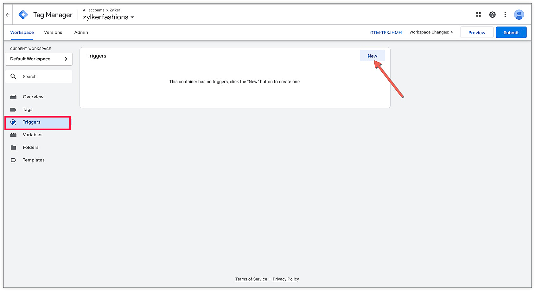Click the Tag Manager title text
The width and height of the screenshot is (535, 291).
click(x=53, y=15)
